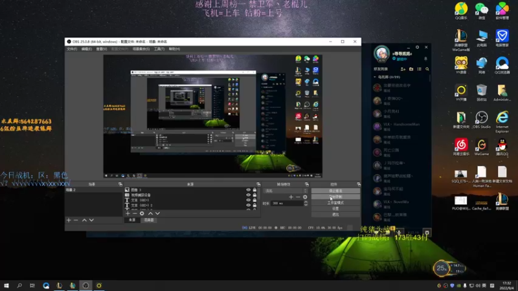Image resolution: width=518 pixels, height=291 pixels.
Task: Add a new source with plus icon
Action: pos(128,213)
